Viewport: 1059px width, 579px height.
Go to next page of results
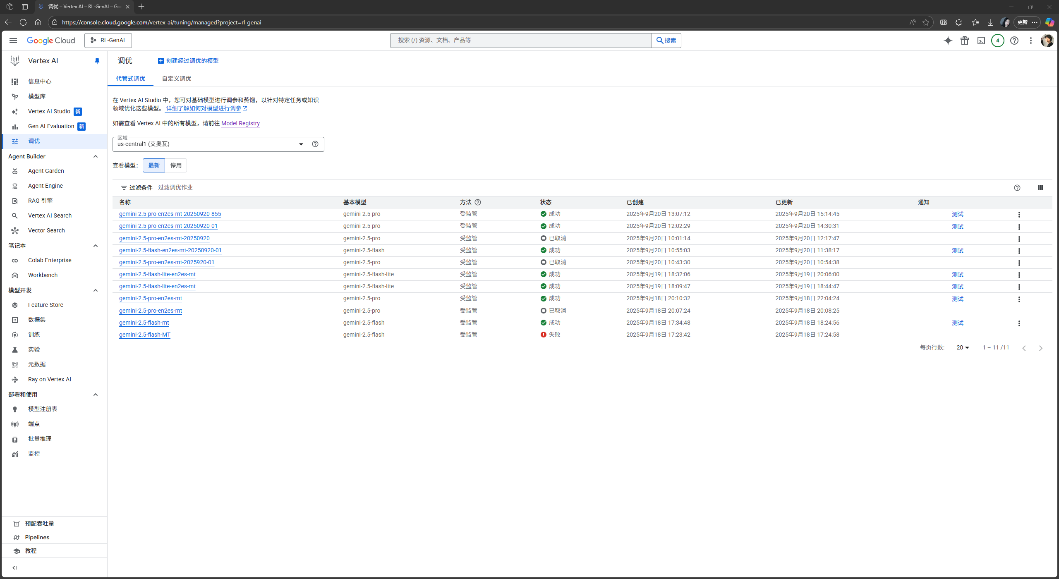(1041, 348)
